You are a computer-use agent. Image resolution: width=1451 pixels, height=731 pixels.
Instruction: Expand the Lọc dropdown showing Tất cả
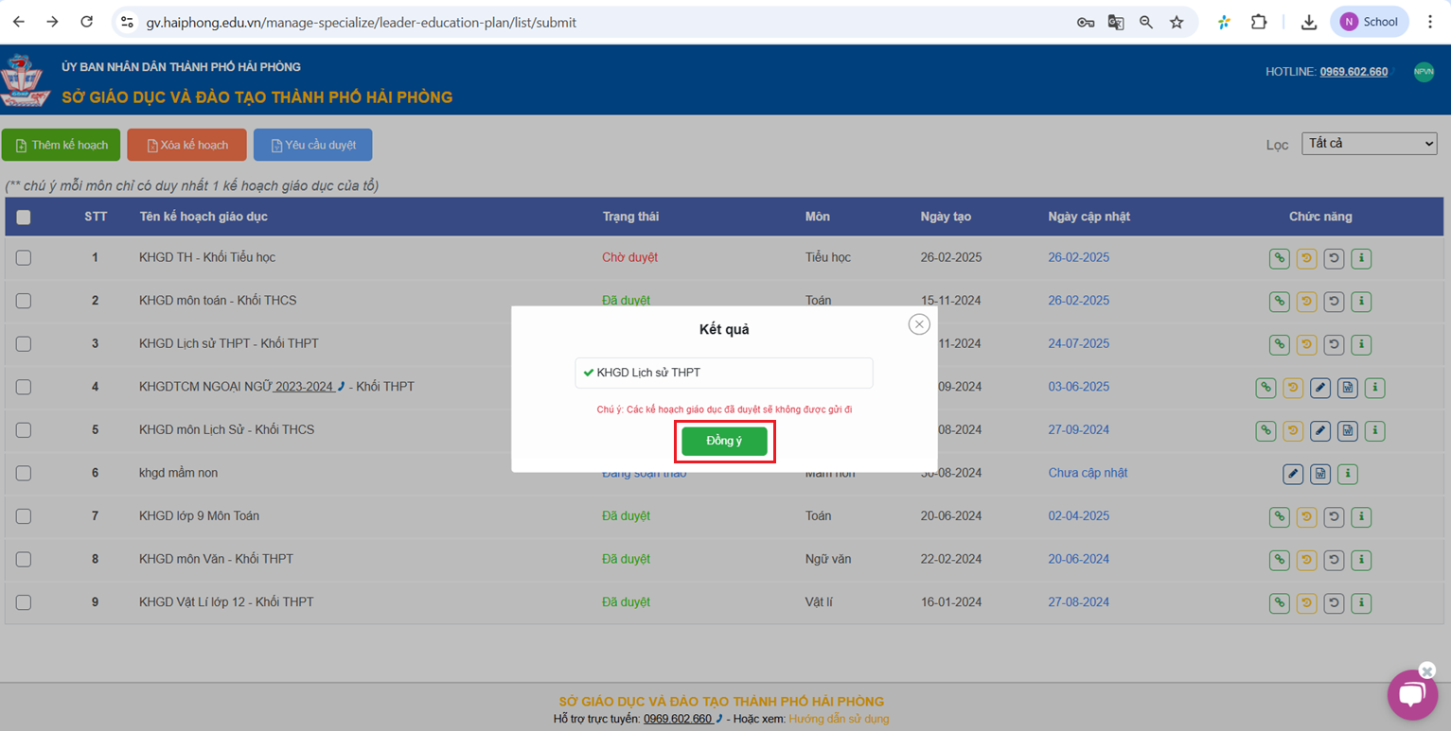1369,144
